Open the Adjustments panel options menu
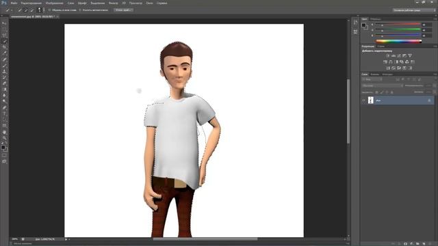 click(435, 46)
